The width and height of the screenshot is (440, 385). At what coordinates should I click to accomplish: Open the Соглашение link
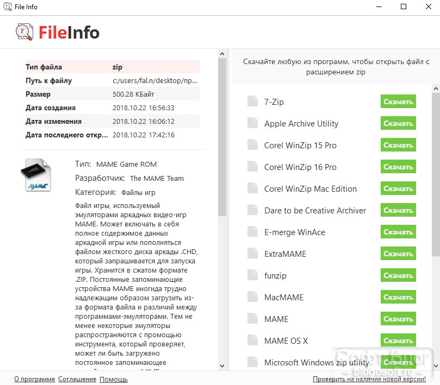77,379
